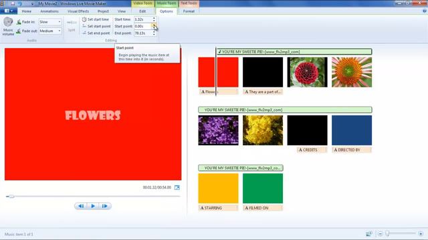Switch to Text Tools Format tab

pos(189,11)
